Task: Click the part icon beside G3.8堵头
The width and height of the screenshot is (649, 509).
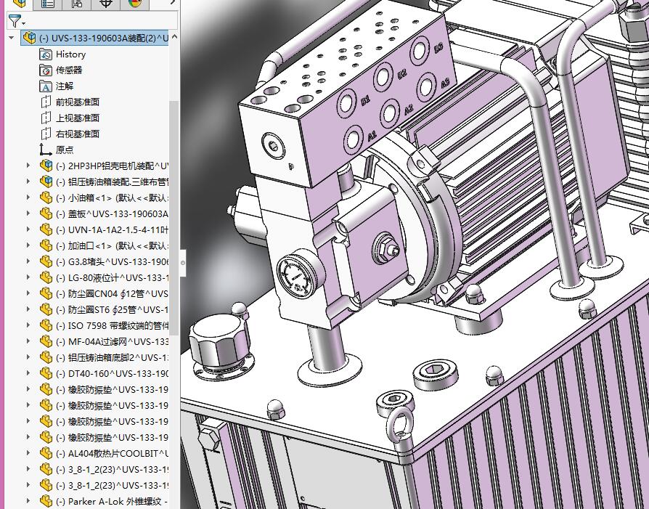Action: click(x=46, y=261)
